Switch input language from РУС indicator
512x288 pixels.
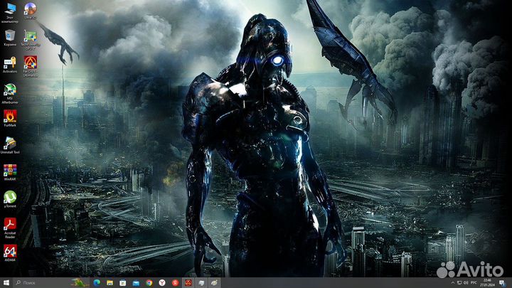pyautogui.click(x=474, y=283)
